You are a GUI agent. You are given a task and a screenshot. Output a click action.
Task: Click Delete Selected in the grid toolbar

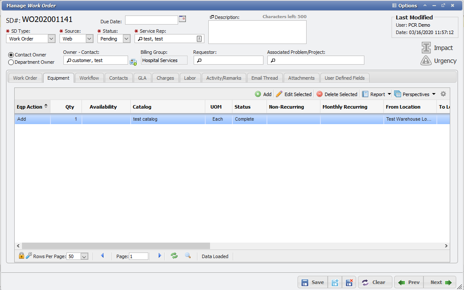(340, 94)
